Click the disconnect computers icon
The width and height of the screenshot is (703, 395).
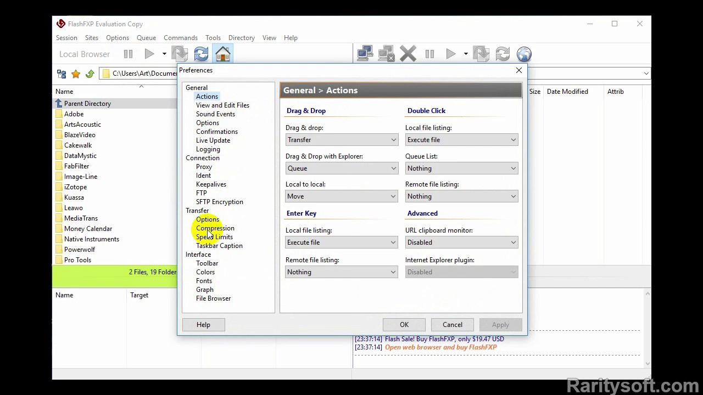(x=387, y=54)
